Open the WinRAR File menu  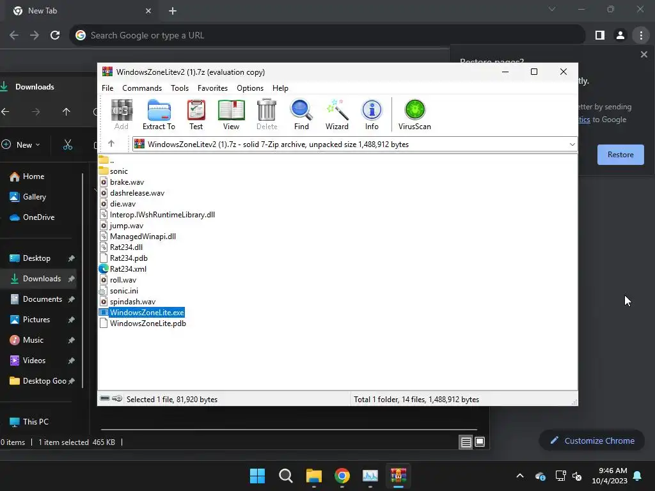coord(107,88)
